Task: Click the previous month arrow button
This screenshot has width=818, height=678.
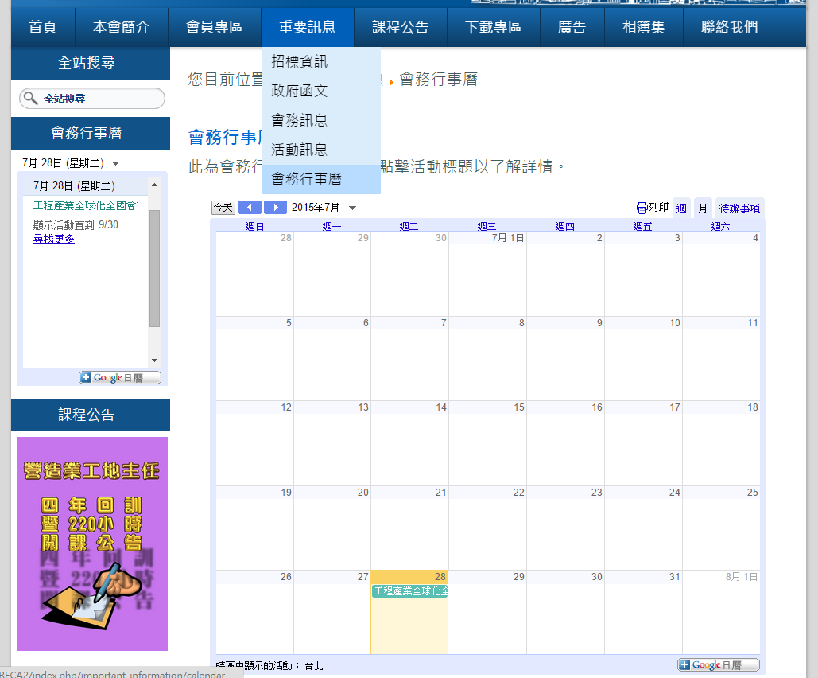Action: point(250,208)
